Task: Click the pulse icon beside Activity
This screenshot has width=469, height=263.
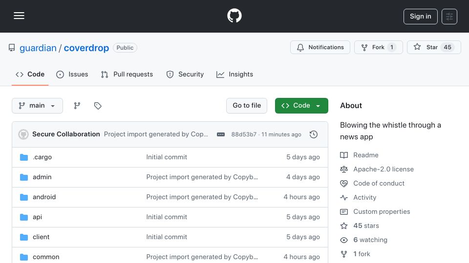Action: 344,197
